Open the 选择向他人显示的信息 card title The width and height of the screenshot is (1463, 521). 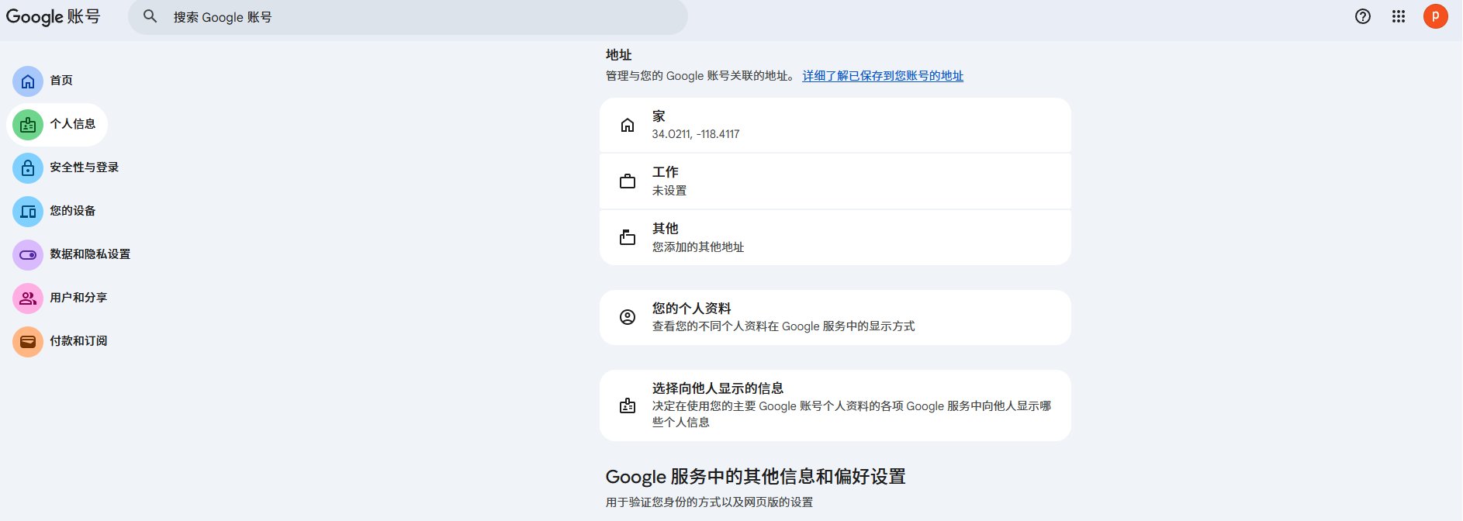[718, 388]
